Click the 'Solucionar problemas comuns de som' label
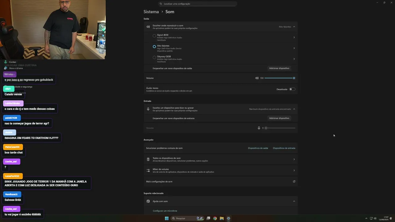Image resolution: width=395 pixels, height=222 pixels. coord(164,148)
